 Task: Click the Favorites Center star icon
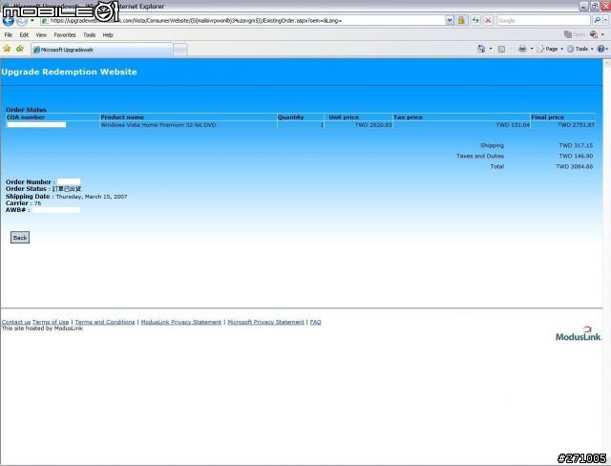point(7,49)
